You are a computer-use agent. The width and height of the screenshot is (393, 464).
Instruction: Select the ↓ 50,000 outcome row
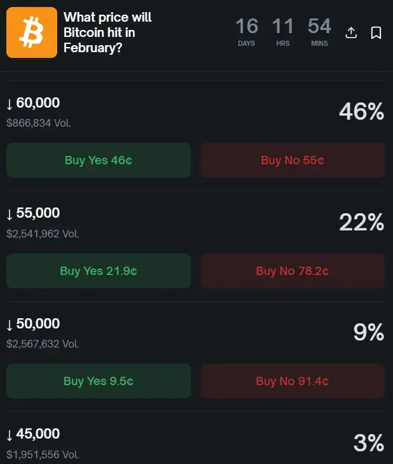pos(33,324)
